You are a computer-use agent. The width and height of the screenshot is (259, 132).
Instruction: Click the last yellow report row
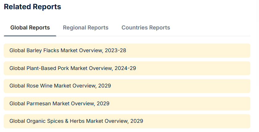(127, 121)
